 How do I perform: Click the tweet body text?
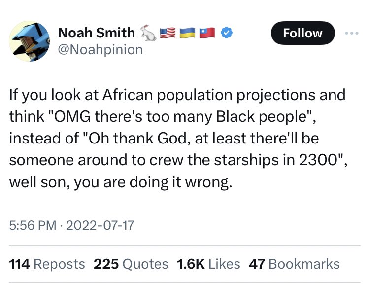178,139
